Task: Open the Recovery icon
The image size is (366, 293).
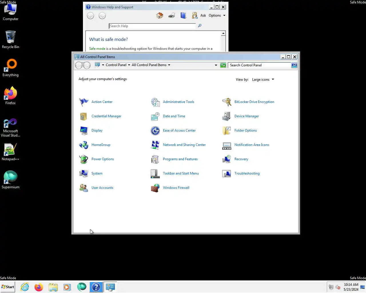Action: click(227, 159)
